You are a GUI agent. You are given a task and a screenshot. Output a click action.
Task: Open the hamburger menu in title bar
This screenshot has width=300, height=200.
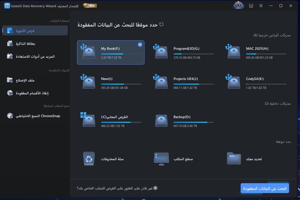pos(261,6)
